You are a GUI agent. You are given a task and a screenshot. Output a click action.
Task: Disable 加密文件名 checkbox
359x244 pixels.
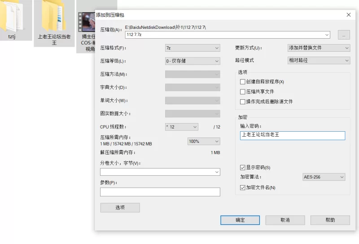243,187
